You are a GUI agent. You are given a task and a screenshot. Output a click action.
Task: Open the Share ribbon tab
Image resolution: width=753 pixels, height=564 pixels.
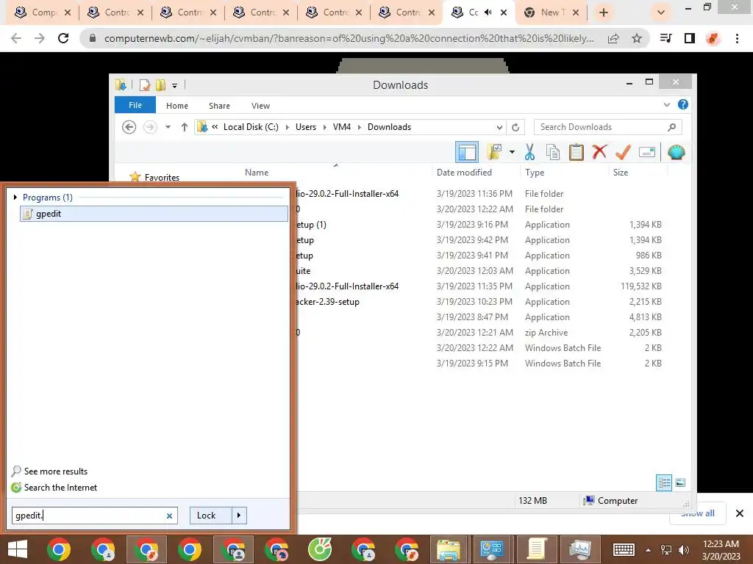(219, 106)
